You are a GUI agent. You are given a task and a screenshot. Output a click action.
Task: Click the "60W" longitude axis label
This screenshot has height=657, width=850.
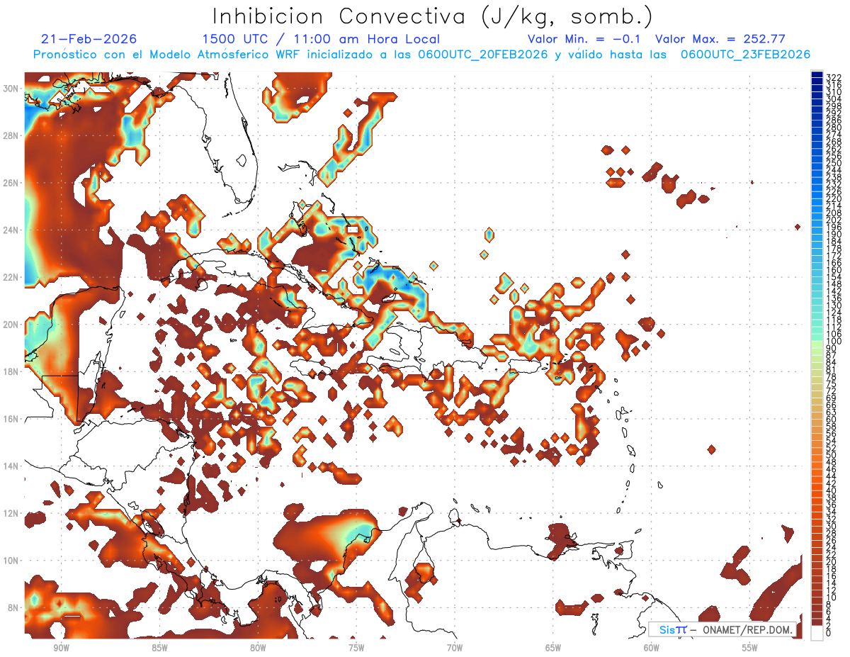coord(652,648)
